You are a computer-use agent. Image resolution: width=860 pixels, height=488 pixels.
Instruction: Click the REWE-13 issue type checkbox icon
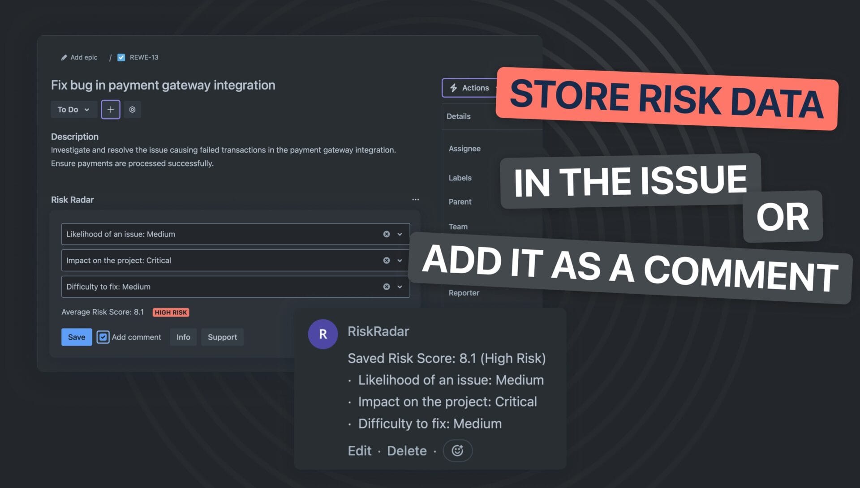tap(121, 57)
